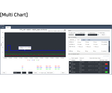Screen dimensions: 112x93
Task: Select the AGG2 (min) radio option
Action: 79,33
